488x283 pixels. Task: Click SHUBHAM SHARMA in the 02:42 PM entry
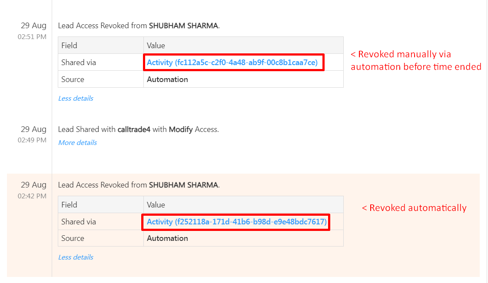pyautogui.click(x=183, y=185)
